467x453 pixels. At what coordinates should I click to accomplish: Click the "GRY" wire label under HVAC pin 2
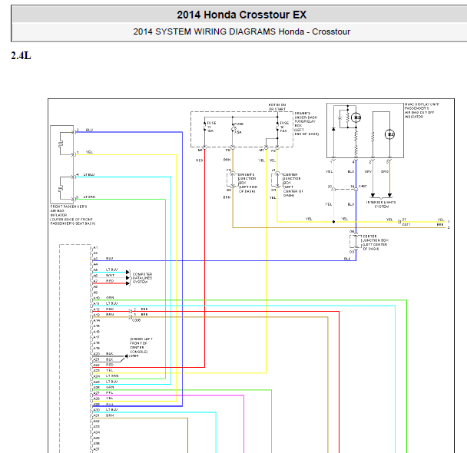[x=368, y=171]
